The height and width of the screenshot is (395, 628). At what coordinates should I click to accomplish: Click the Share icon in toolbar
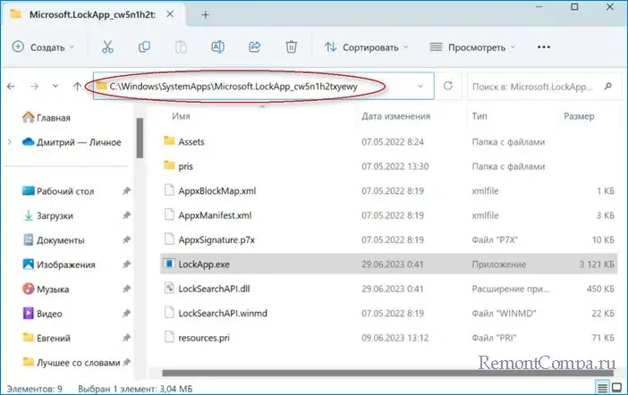(x=254, y=46)
